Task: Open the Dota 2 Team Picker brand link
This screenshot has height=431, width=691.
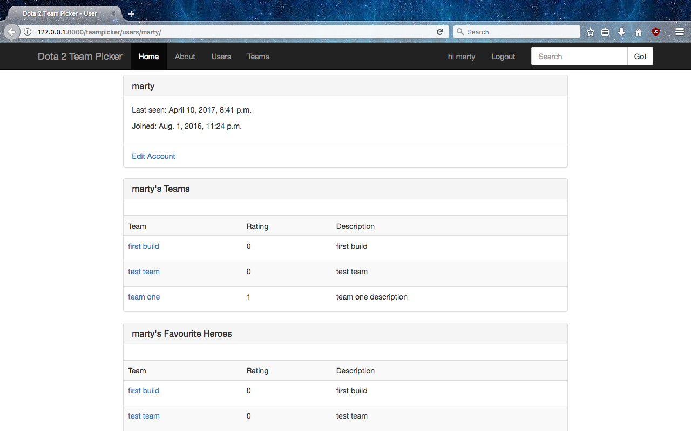Action: 80,57
